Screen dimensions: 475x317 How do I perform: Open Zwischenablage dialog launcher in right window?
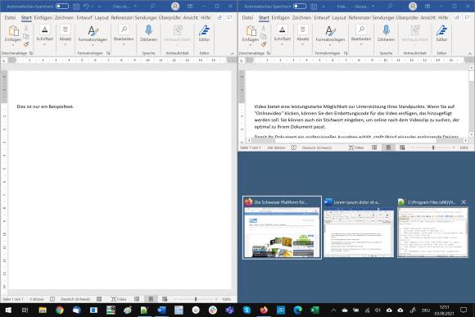tap(269, 53)
